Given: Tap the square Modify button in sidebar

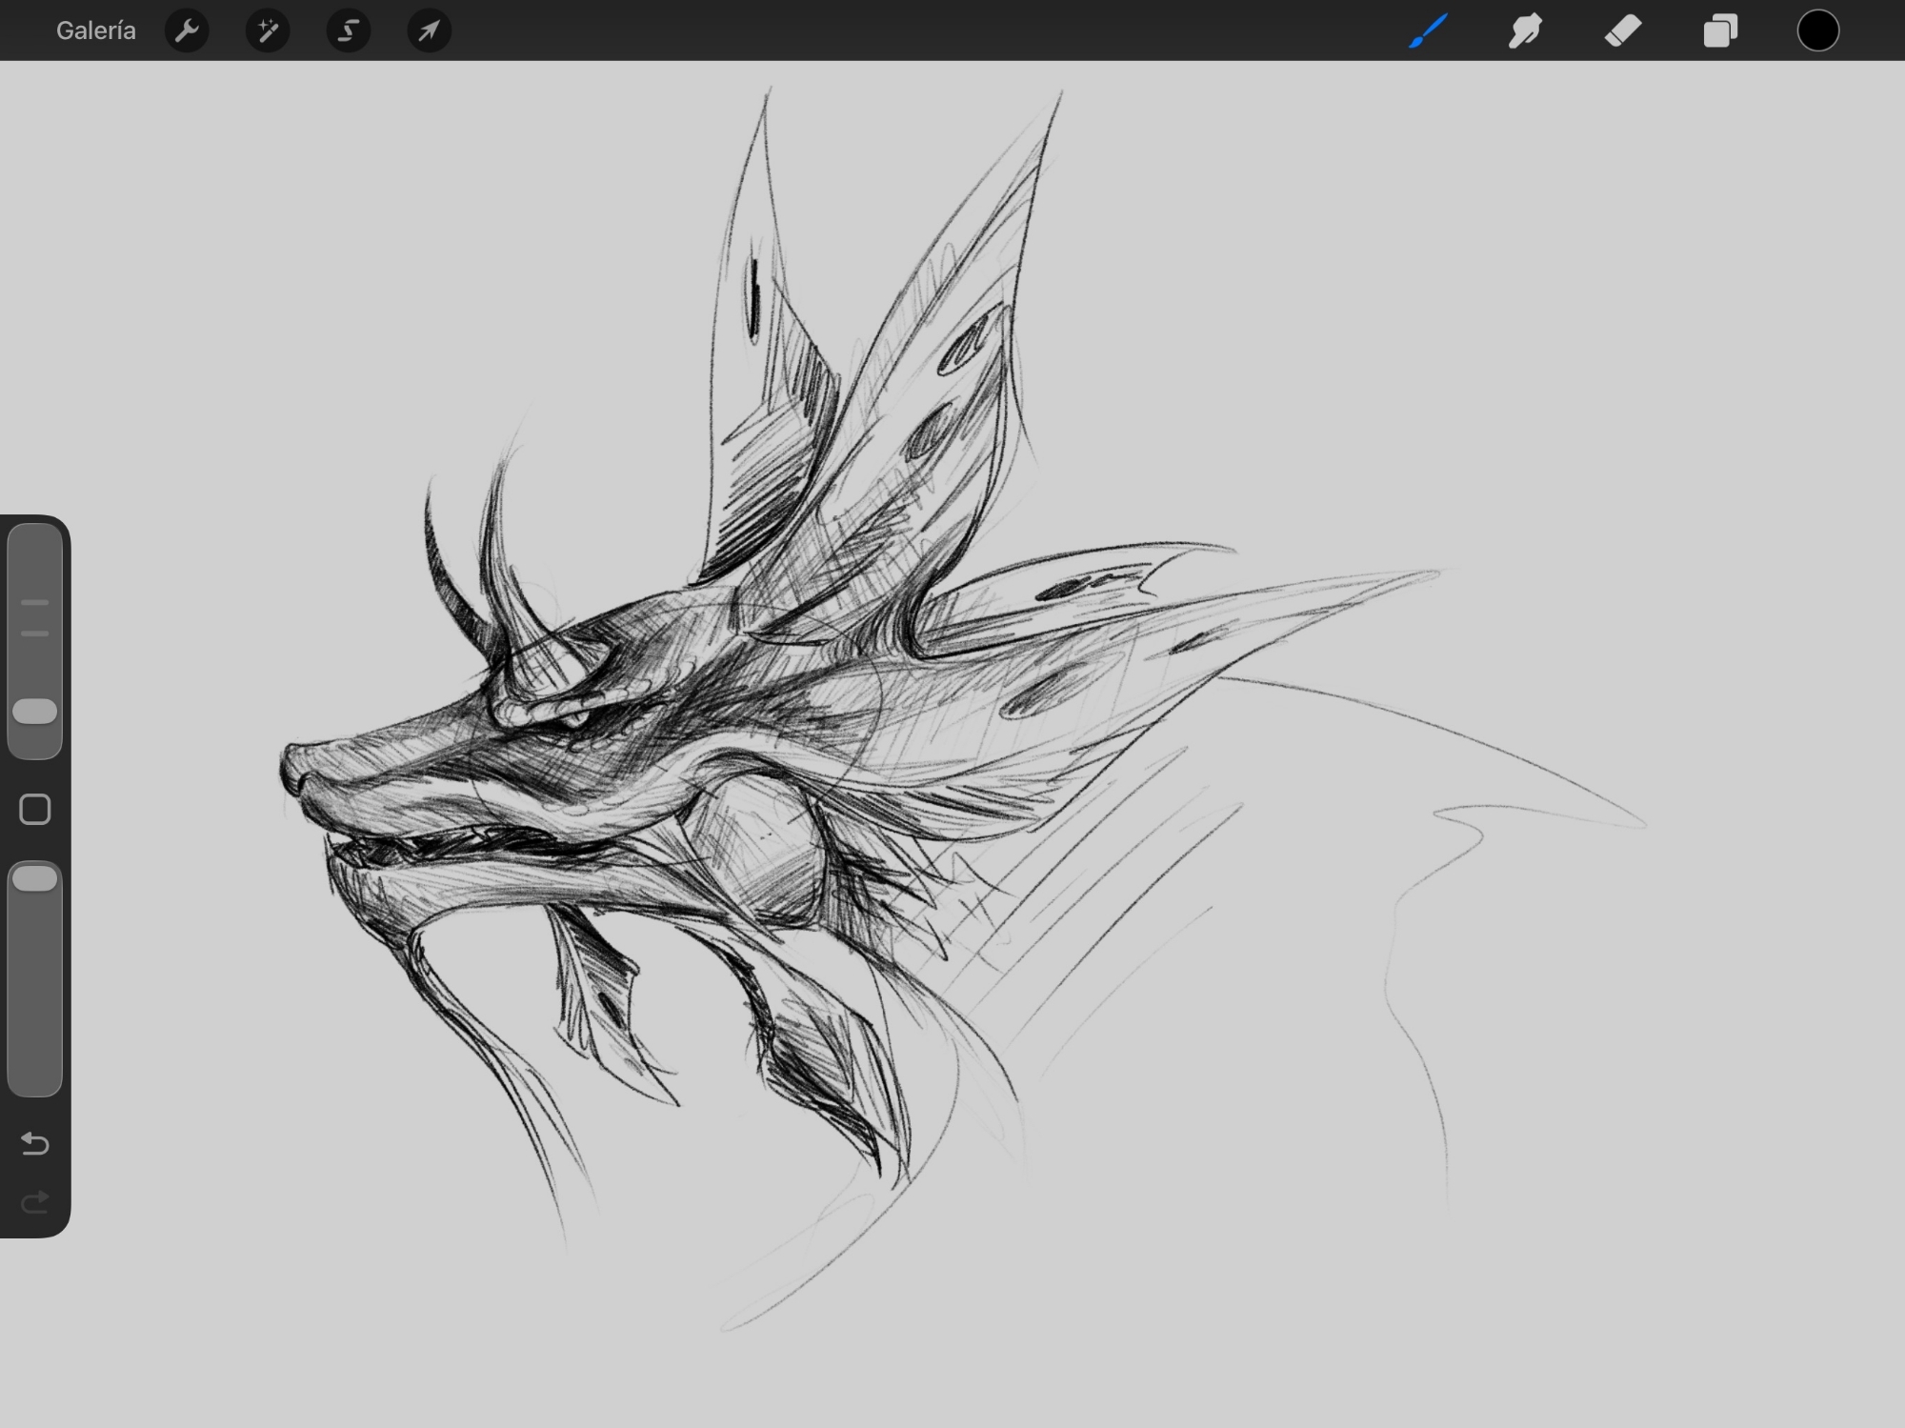Looking at the screenshot, I should (35, 810).
